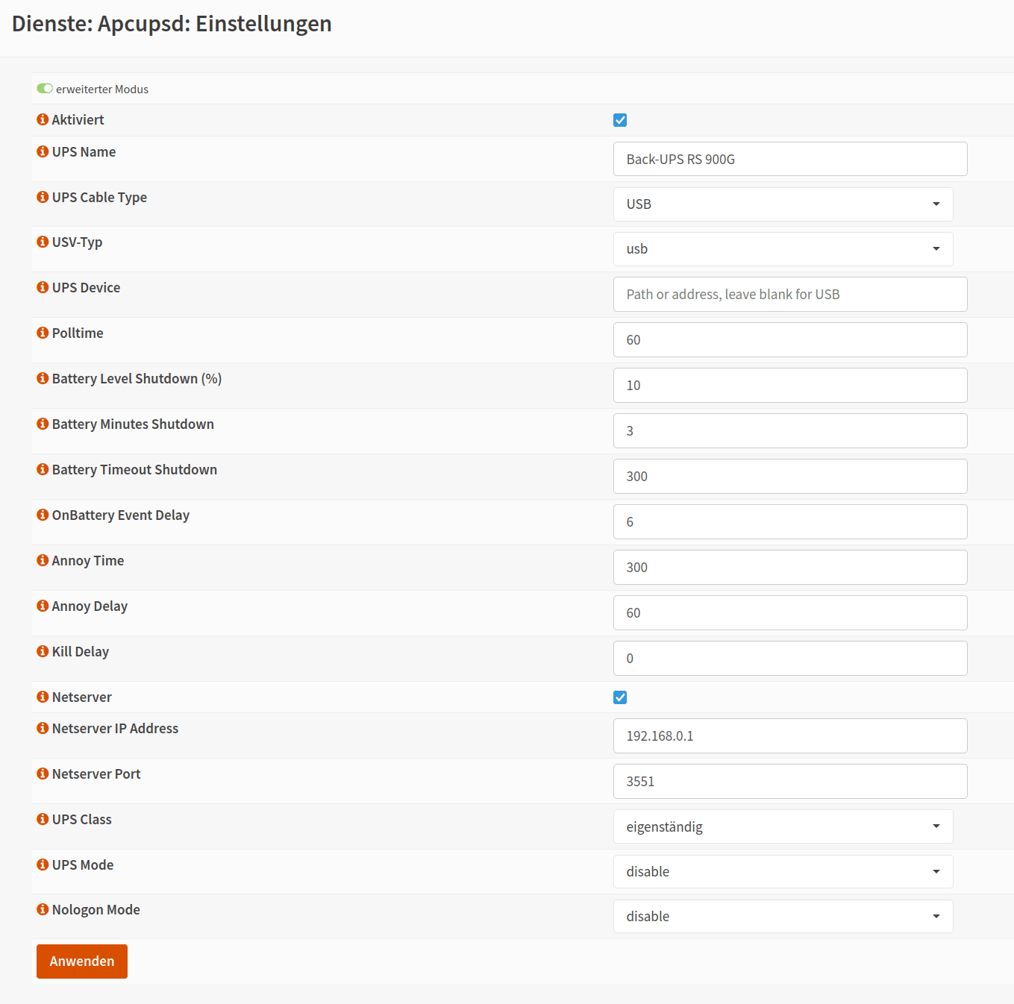Viewport: 1014px width, 1004px height.
Task: Open help icon for Battery Level Shutdown
Action: [43, 378]
